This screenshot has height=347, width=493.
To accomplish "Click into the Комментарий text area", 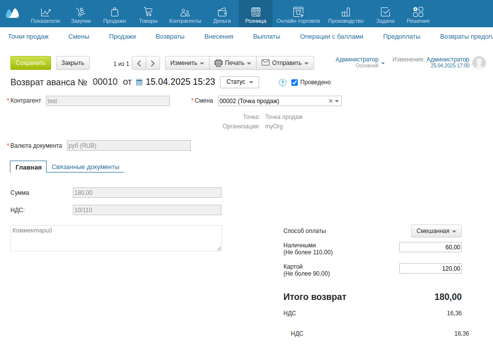I will [116, 238].
